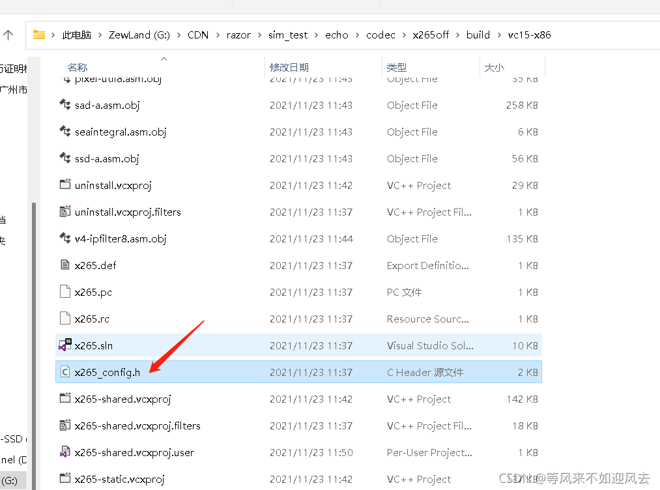Click date 2021/11/23 11:44 of v4-ipfilter8.asm.obj

click(311, 238)
